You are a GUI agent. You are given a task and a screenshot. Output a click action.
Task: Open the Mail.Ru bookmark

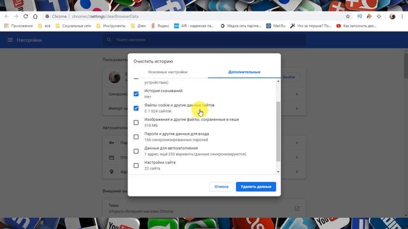[275, 26]
